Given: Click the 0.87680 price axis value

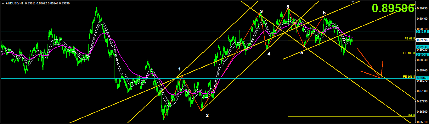Looking at the screenshot, I should tap(422, 91).
